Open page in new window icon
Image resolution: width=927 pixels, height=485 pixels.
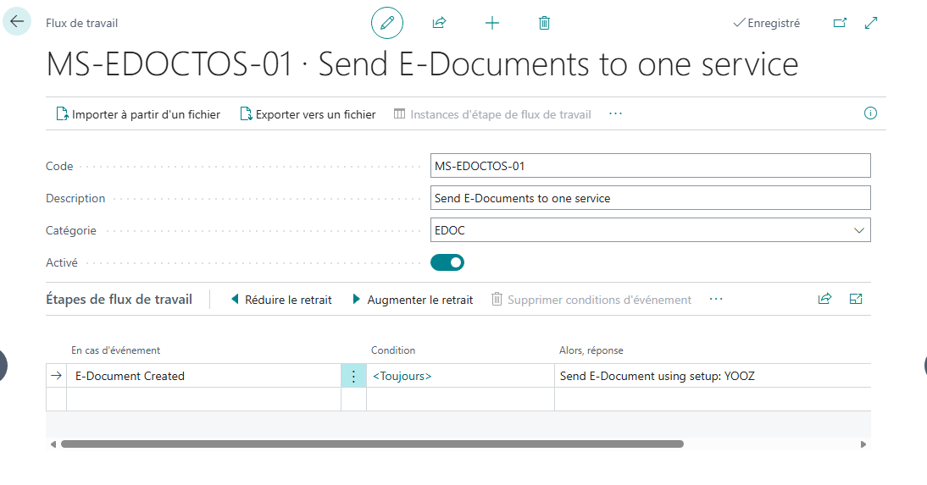point(840,23)
